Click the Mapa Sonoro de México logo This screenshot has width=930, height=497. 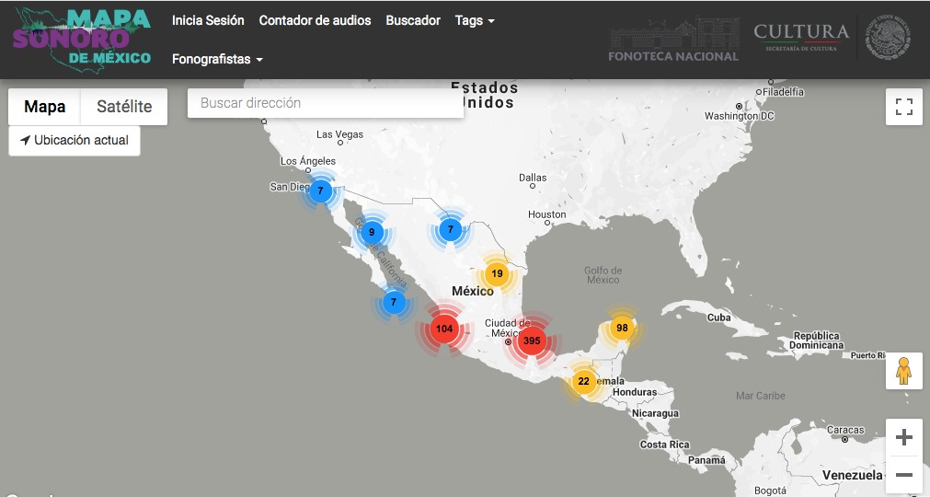pos(82,39)
